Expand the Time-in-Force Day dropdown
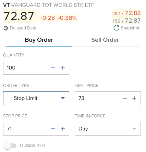 [108, 129]
